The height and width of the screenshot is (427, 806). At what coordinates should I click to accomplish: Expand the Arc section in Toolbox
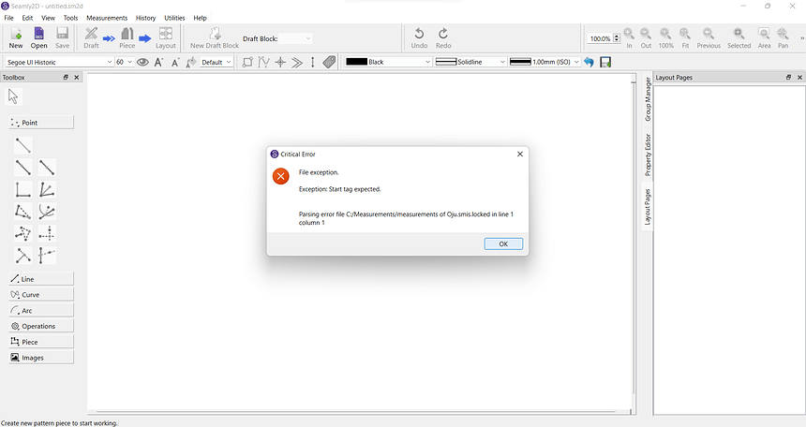click(41, 310)
